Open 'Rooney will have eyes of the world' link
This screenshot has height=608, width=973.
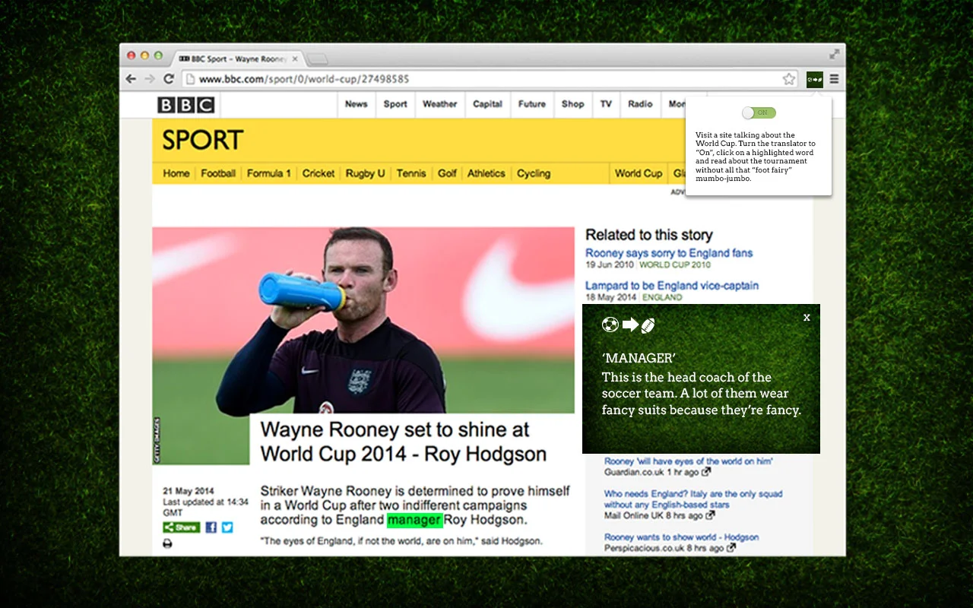689,461
